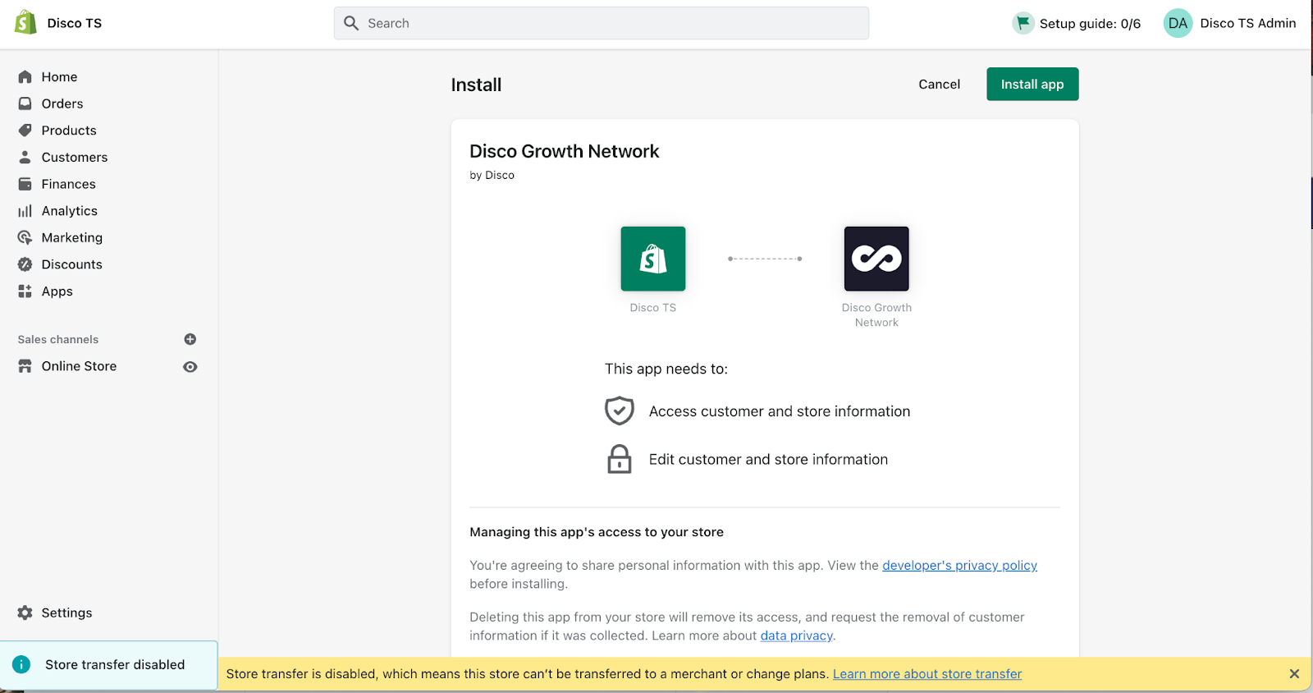Add a sales channel with plus icon
The height and width of the screenshot is (693, 1313).
(190, 339)
